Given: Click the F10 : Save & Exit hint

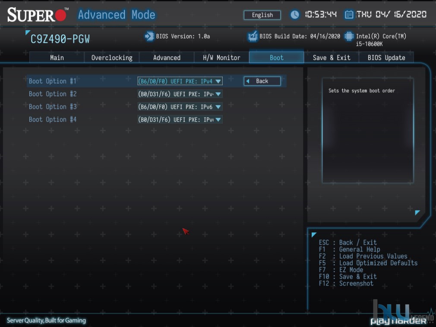Looking at the screenshot, I should tap(348, 277).
